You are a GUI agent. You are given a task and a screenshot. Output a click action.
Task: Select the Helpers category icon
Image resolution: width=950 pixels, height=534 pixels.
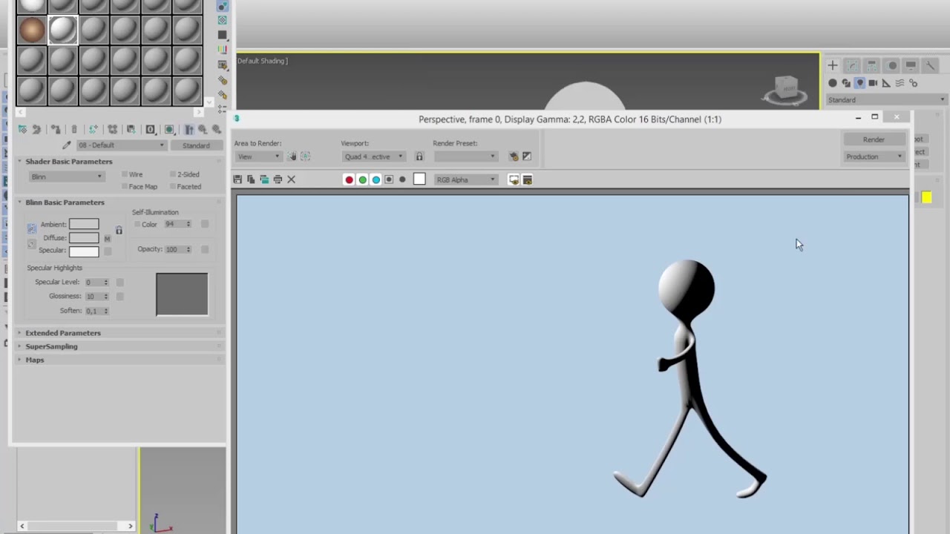point(886,83)
